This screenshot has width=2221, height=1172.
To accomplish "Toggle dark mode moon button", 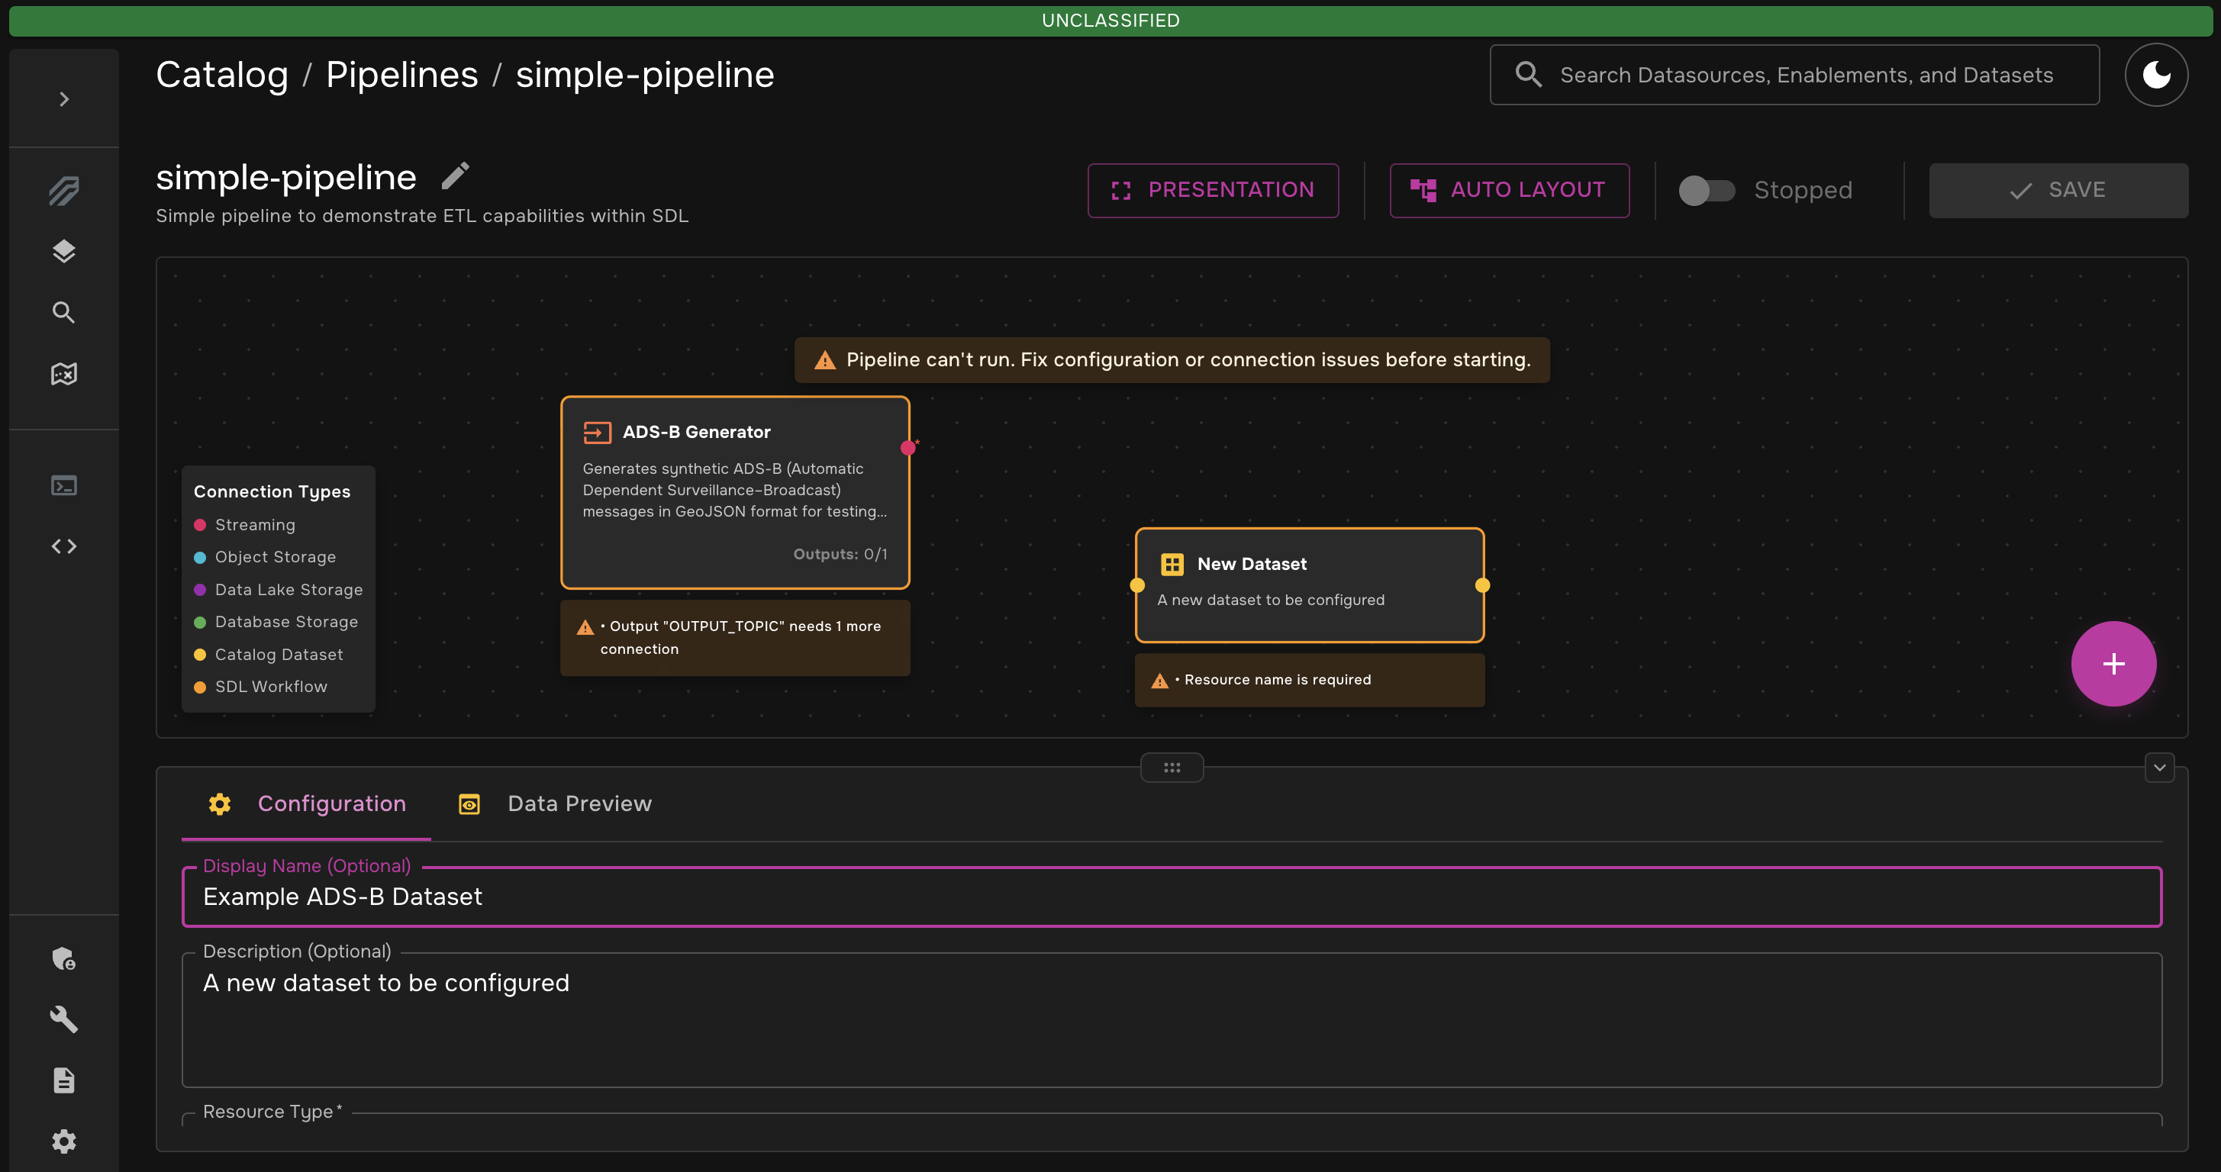I will pyautogui.click(x=2156, y=75).
